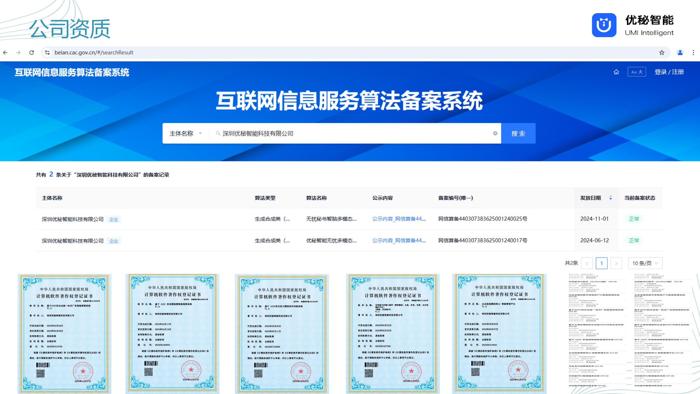The height and width of the screenshot is (394, 700).
Task: Click 企业 tag in the 2024-11-01 row
Action: [114, 219]
